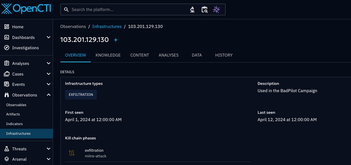
Task: Click the Analyses clipboard icon
Action: [x=7, y=63]
